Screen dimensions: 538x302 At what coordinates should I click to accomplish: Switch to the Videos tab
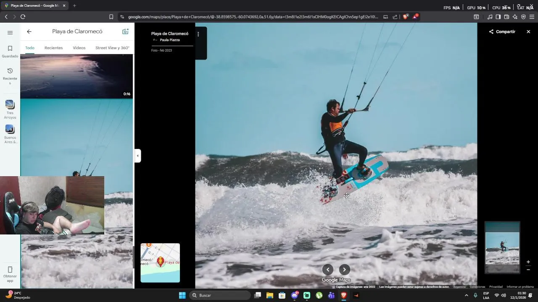pyautogui.click(x=79, y=48)
